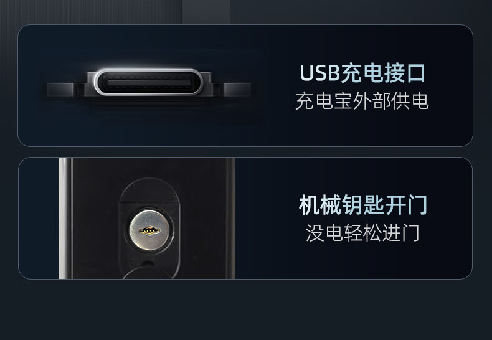Select the black lock body panel

coord(151,218)
